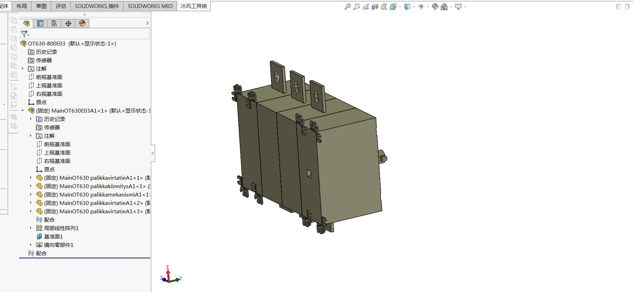633x292 pixels.
Task: Expand manager tabs with right chevron arrow
Action: tap(147, 23)
